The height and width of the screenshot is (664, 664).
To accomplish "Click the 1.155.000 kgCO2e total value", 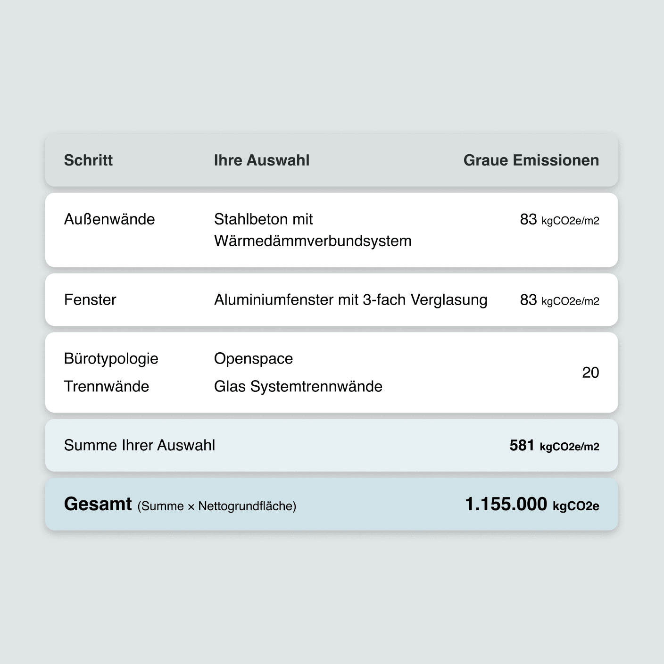I will tap(532, 505).
